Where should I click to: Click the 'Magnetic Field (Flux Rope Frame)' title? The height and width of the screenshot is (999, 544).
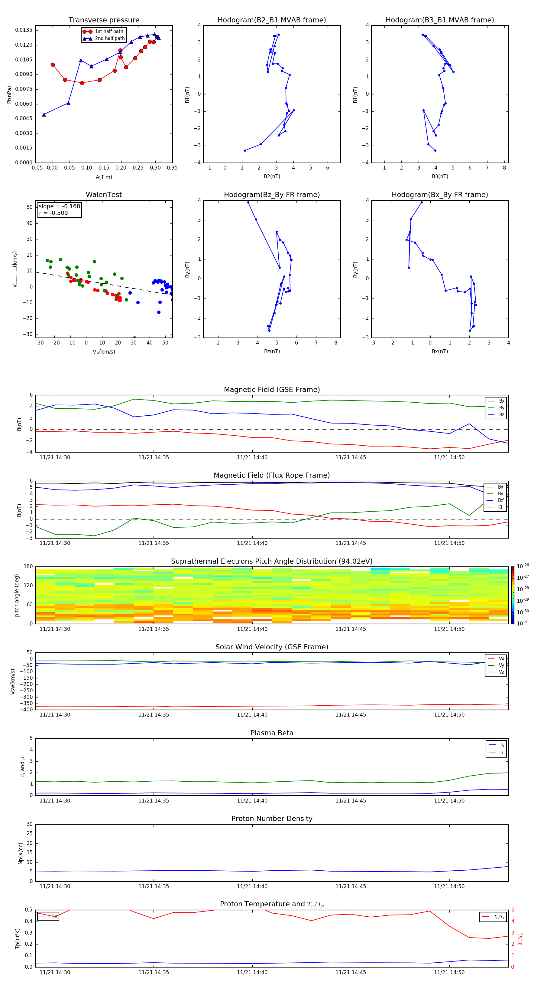pos(272,476)
